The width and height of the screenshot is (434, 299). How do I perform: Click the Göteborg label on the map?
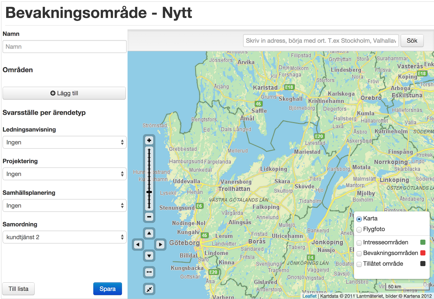184,243
